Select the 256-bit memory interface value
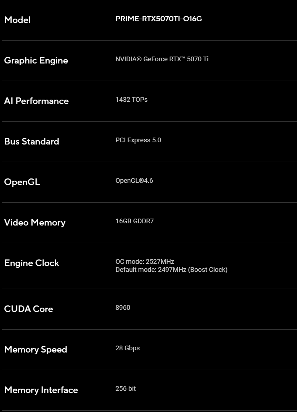The height and width of the screenshot is (412, 297). (126, 389)
